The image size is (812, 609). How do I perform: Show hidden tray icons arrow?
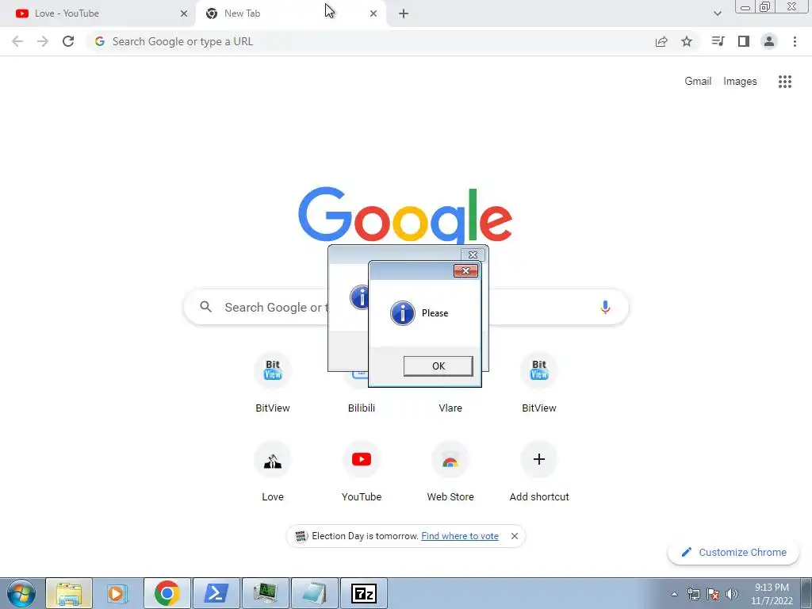click(674, 594)
